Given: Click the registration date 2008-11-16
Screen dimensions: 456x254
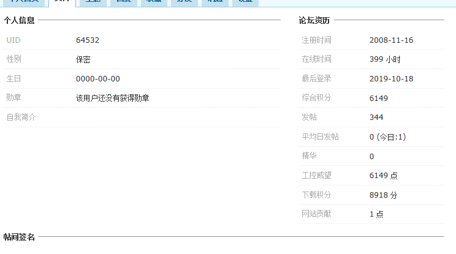Looking at the screenshot, I should point(391,40).
